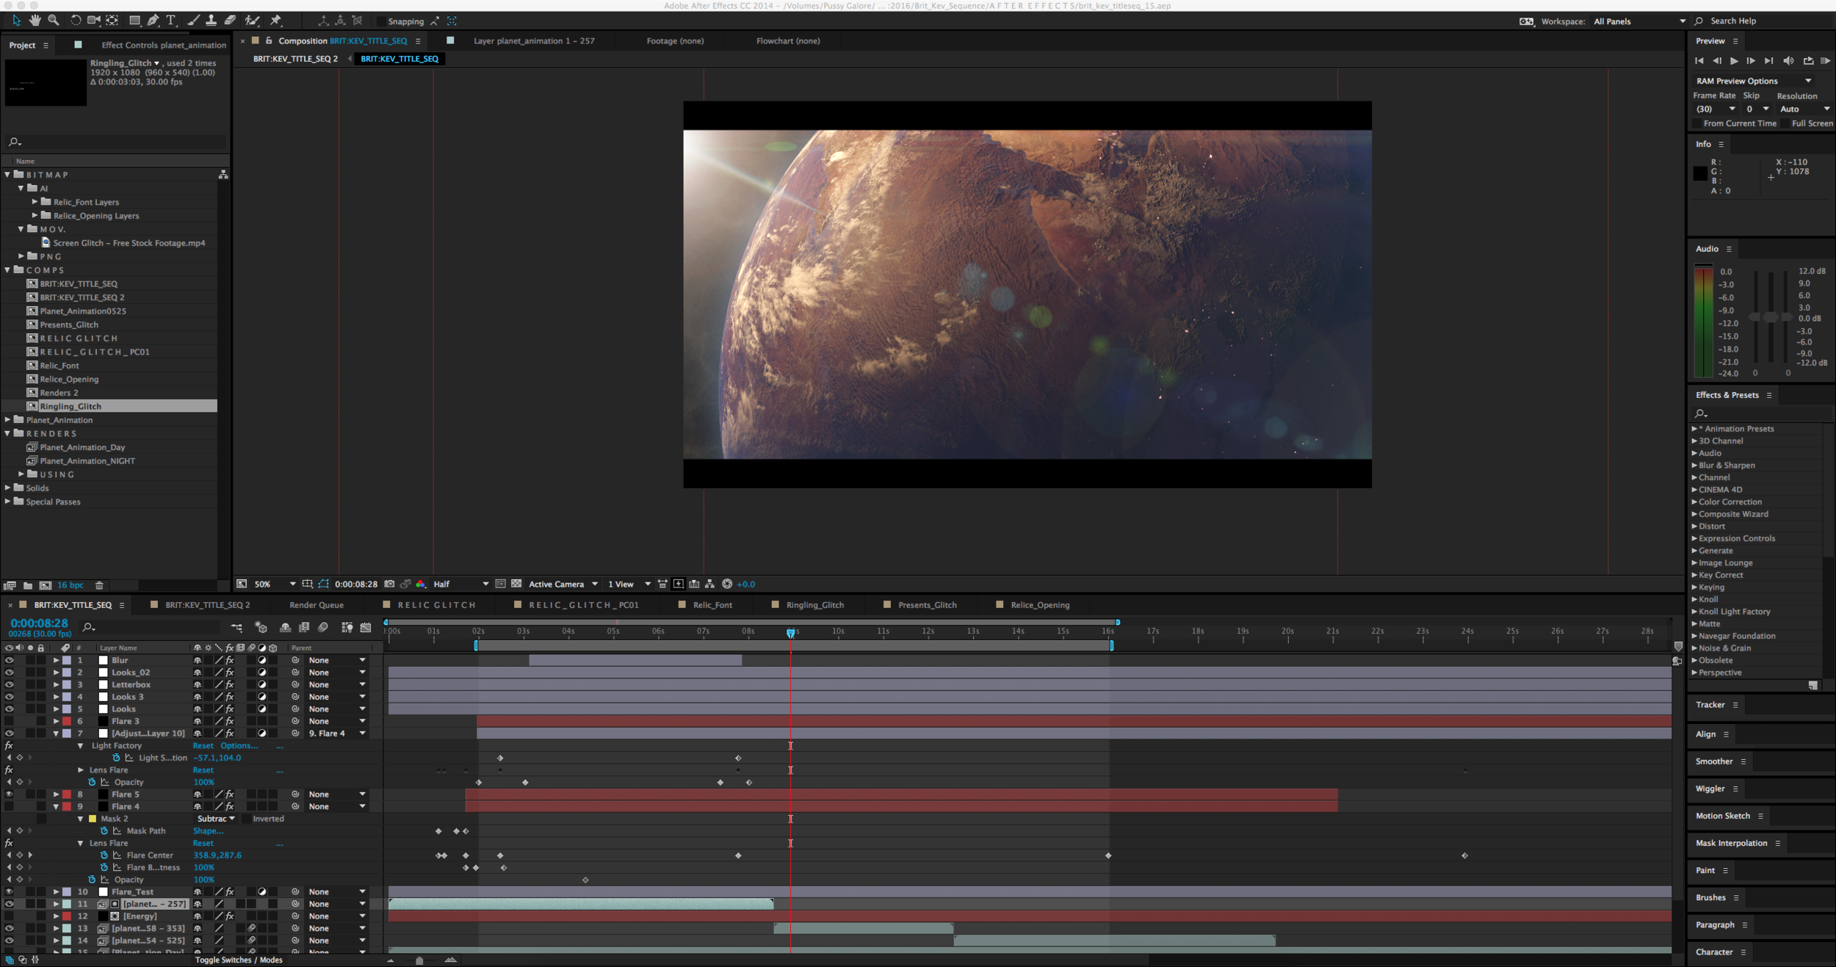Open the Show Channel RGB icon menu
The width and height of the screenshot is (1836, 967).
click(421, 584)
